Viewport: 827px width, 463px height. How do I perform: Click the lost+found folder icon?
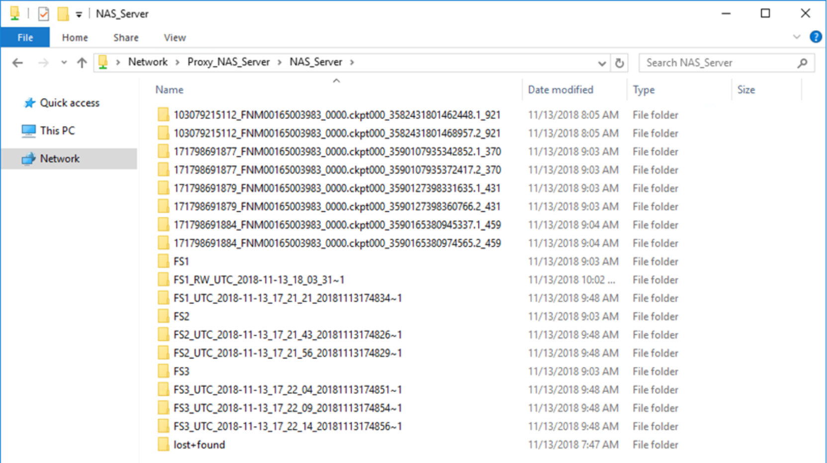pyautogui.click(x=163, y=445)
